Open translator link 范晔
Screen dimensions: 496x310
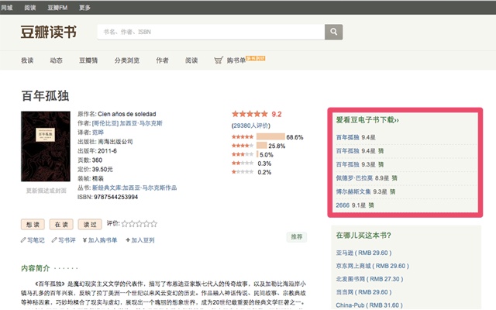(98, 133)
